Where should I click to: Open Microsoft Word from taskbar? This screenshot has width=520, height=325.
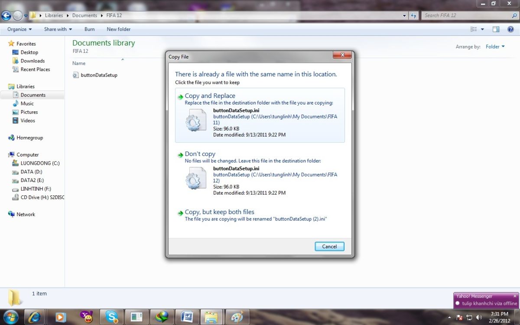(187, 317)
